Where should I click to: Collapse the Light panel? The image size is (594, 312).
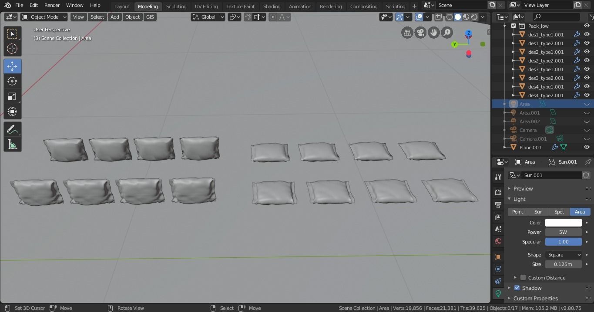pos(519,199)
